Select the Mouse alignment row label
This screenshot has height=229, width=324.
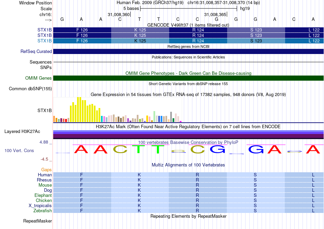pyautogui.click(x=45, y=185)
